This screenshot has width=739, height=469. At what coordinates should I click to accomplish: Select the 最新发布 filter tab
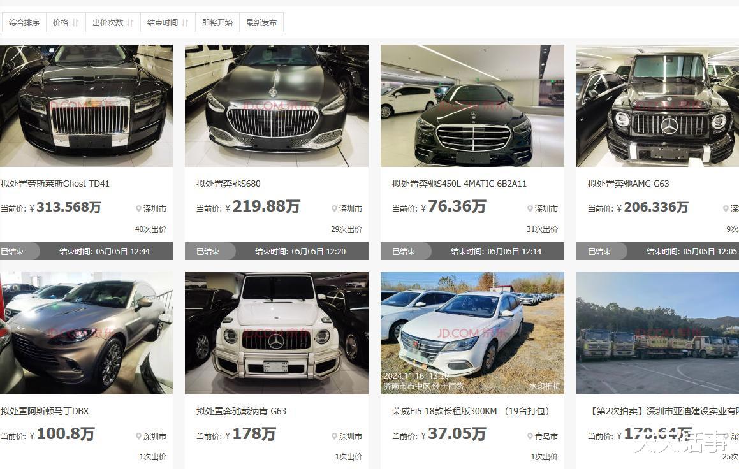click(x=261, y=22)
